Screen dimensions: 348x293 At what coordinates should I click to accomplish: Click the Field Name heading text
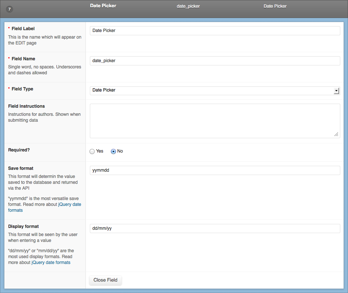click(x=23, y=59)
